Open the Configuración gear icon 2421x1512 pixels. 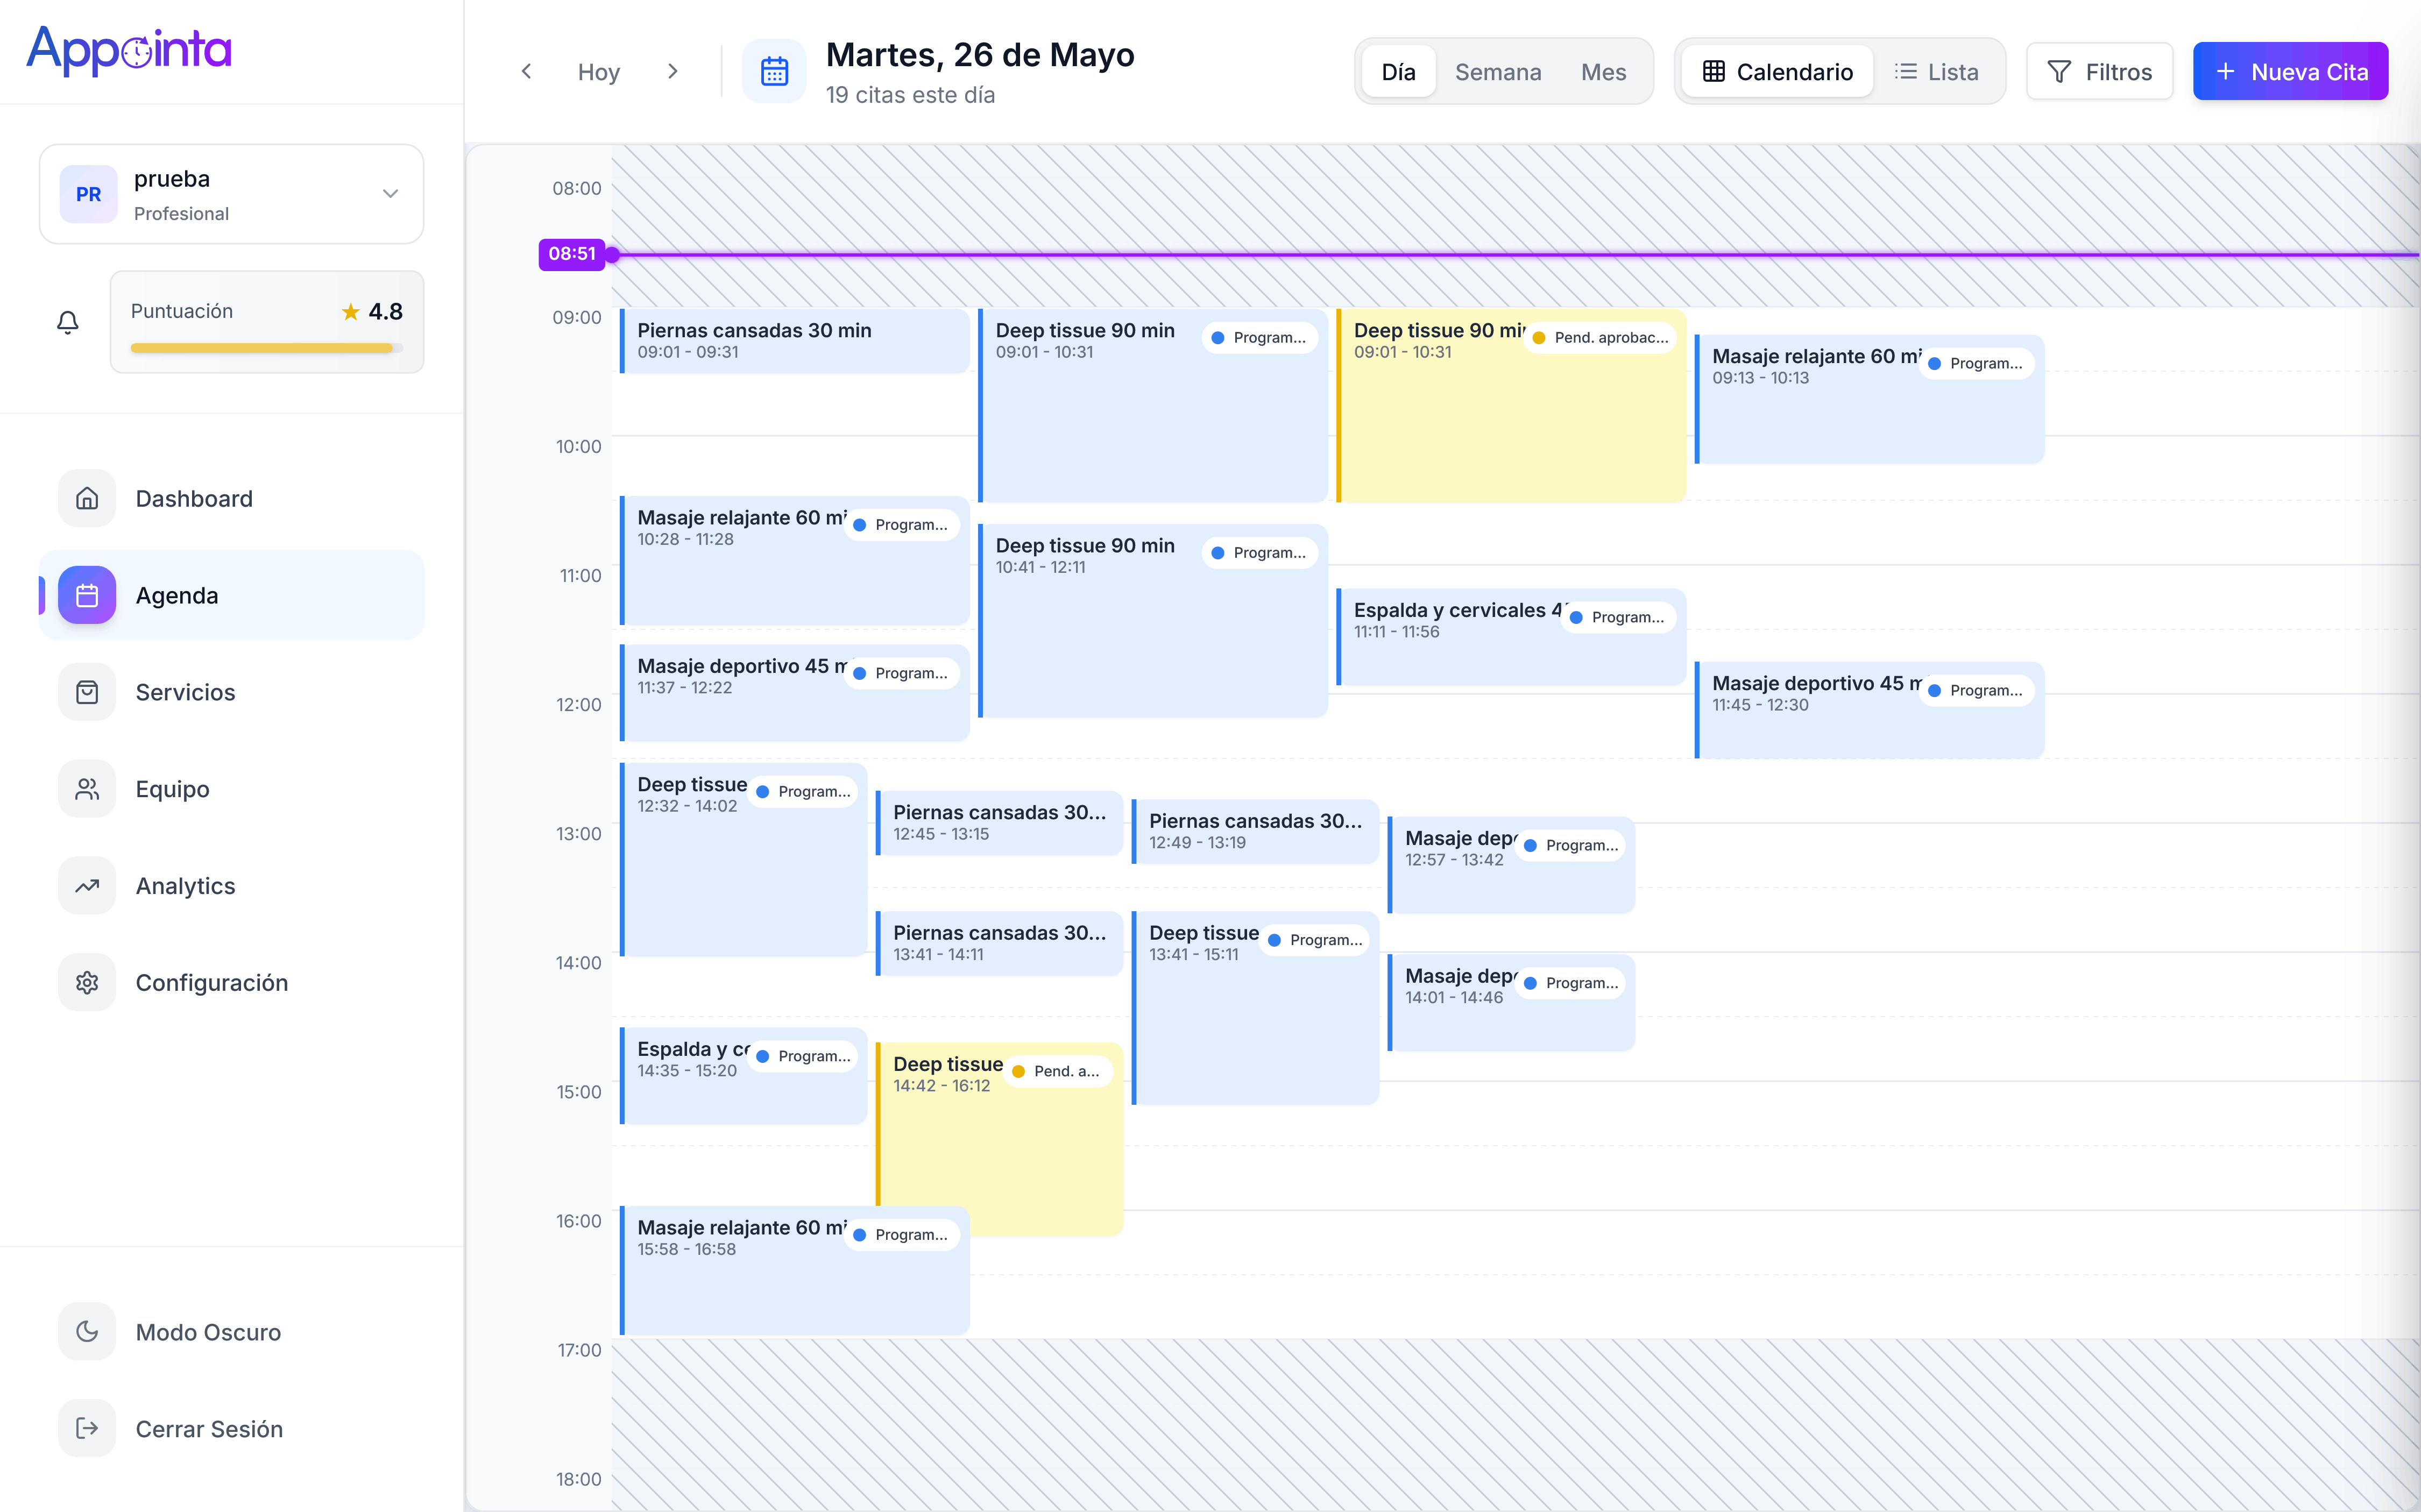[x=87, y=983]
